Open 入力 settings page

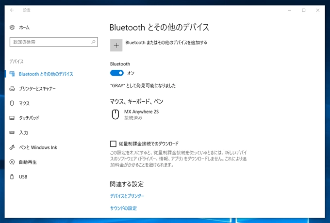pyautogui.click(x=24, y=133)
